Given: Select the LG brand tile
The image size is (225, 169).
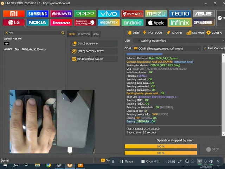Looking at the screenshot, I should (x=14, y=23).
